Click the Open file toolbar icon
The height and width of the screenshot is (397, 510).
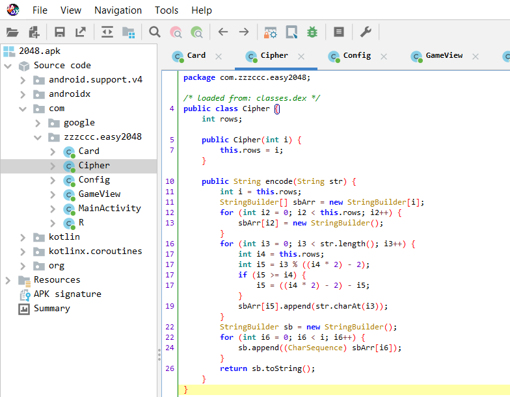pos(12,32)
